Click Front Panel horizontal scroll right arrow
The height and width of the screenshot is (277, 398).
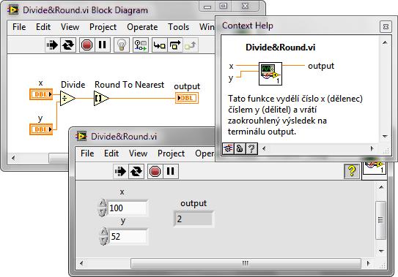click(x=368, y=263)
